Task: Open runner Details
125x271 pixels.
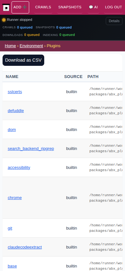Action: click(114, 21)
